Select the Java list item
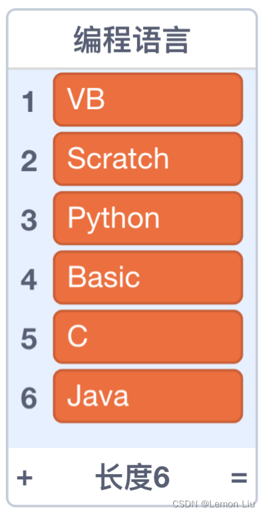265x514 pixels. (x=148, y=396)
